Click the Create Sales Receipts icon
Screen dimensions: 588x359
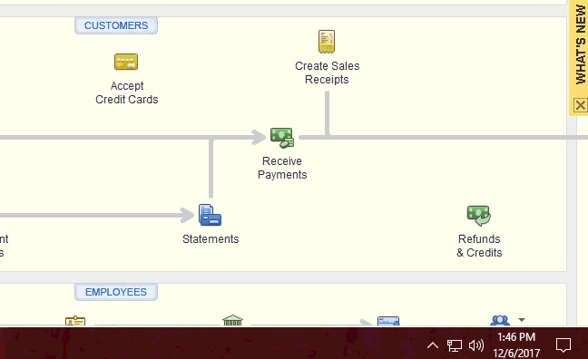(x=327, y=41)
